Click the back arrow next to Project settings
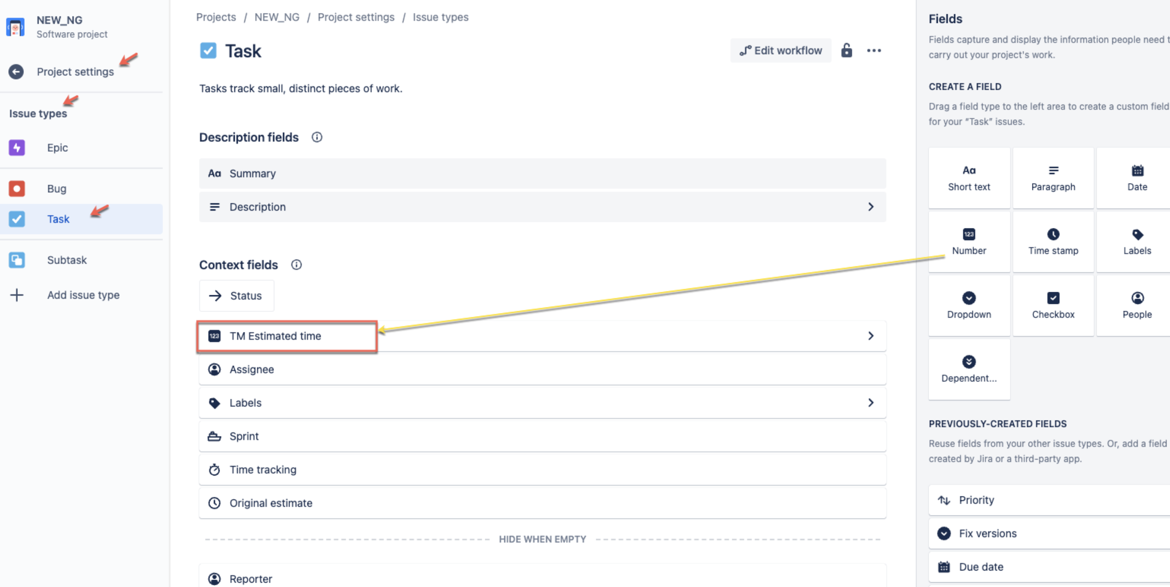 click(16, 72)
